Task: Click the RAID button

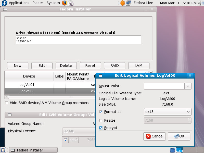Action: 114,66
